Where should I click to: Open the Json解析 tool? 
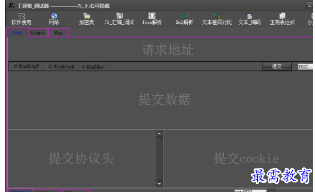152,19
